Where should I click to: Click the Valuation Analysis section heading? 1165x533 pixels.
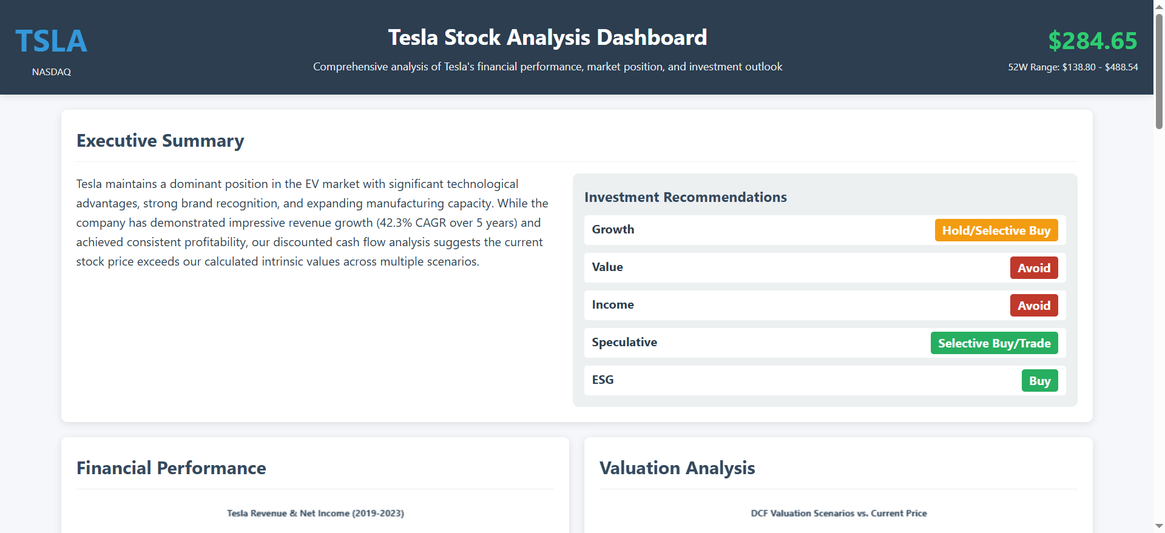(x=677, y=468)
